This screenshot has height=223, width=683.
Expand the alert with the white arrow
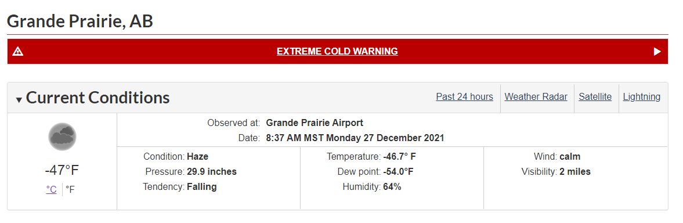[x=657, y=51]
